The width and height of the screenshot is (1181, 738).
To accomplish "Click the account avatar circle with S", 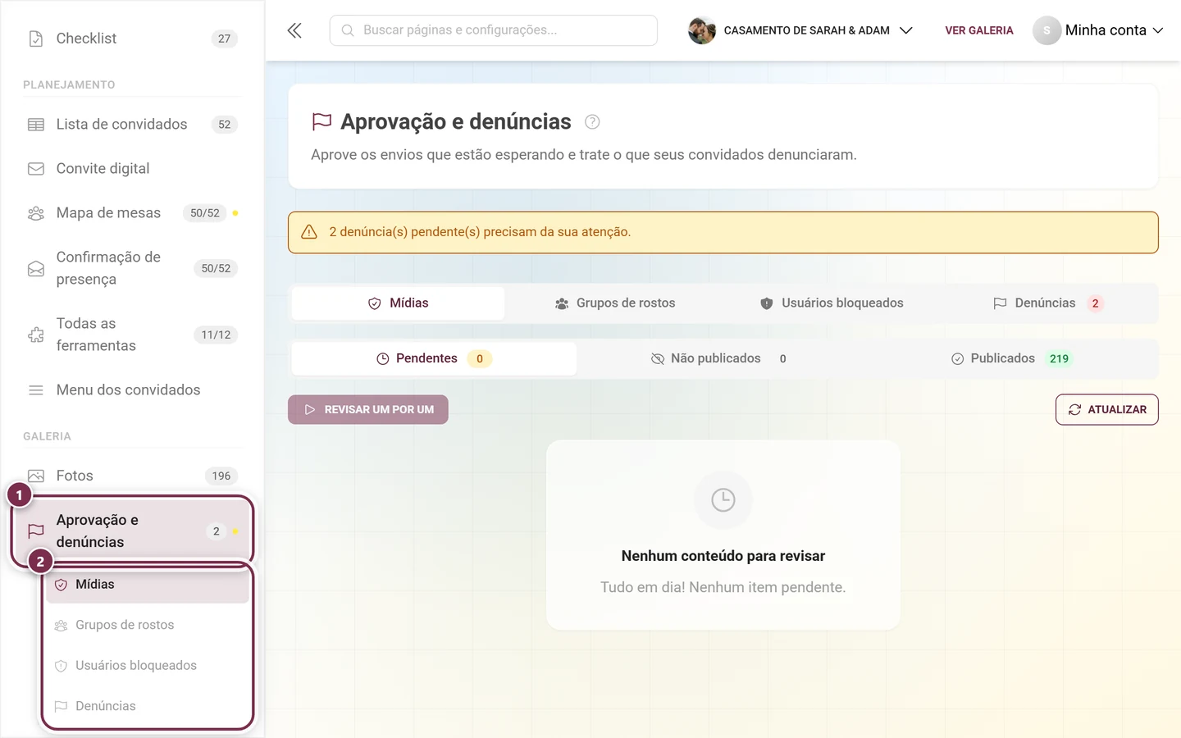I will pos(1046,30).
